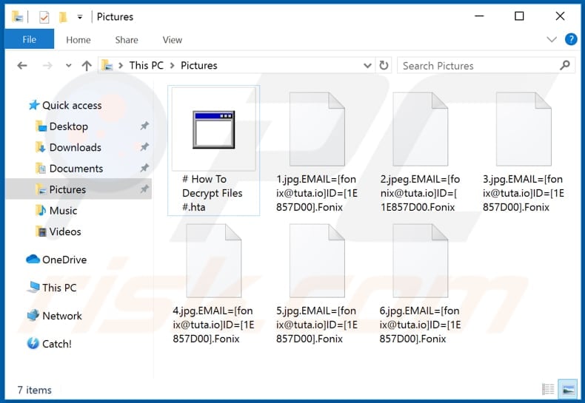The height and width of the screenshot is (403, 585).
Task: Click the pin icon next to Pictures
Action: click(x=144, y=189)
